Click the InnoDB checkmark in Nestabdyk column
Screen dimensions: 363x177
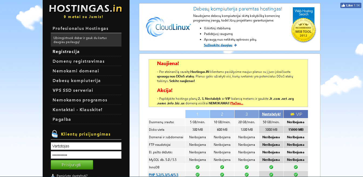click(271, 167)
